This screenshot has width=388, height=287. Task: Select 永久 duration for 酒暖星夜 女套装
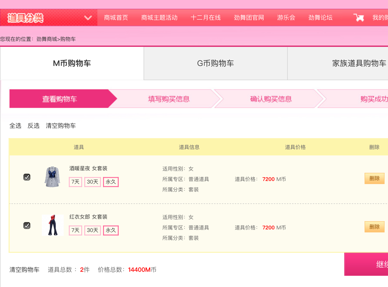coord(111,182)
